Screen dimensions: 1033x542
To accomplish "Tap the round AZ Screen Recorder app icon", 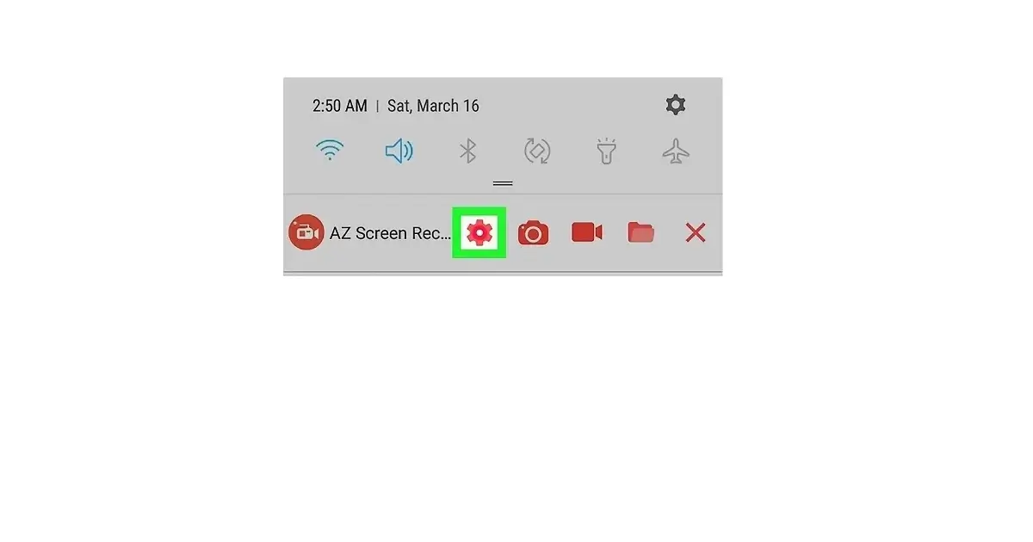I will pos(306,232).
